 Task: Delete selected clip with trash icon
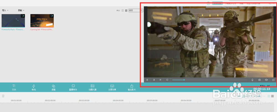coord(3,96)
